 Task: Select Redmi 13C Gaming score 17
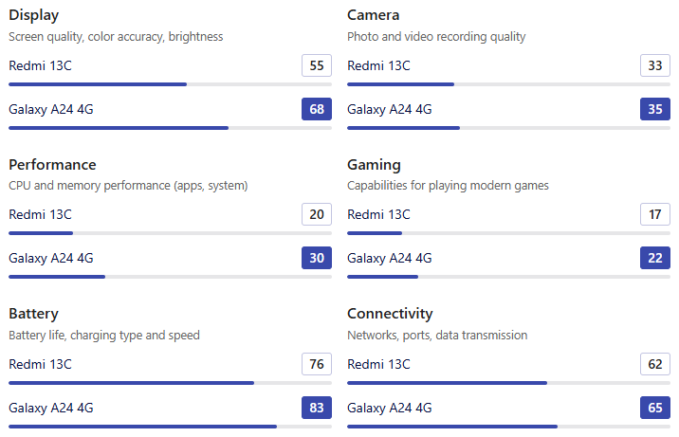tap(655, 214)
